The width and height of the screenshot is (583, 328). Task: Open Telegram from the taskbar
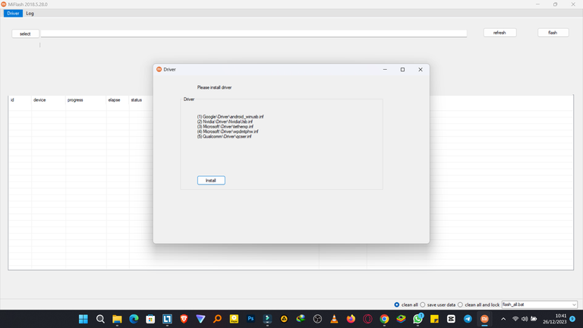pyautogui.click(x=468, y=319)
